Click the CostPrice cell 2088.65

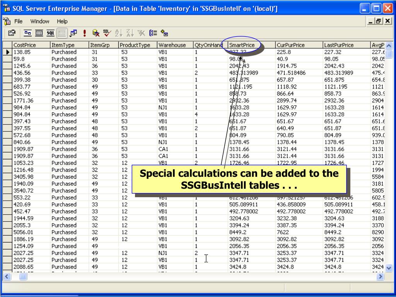[31, 267]
